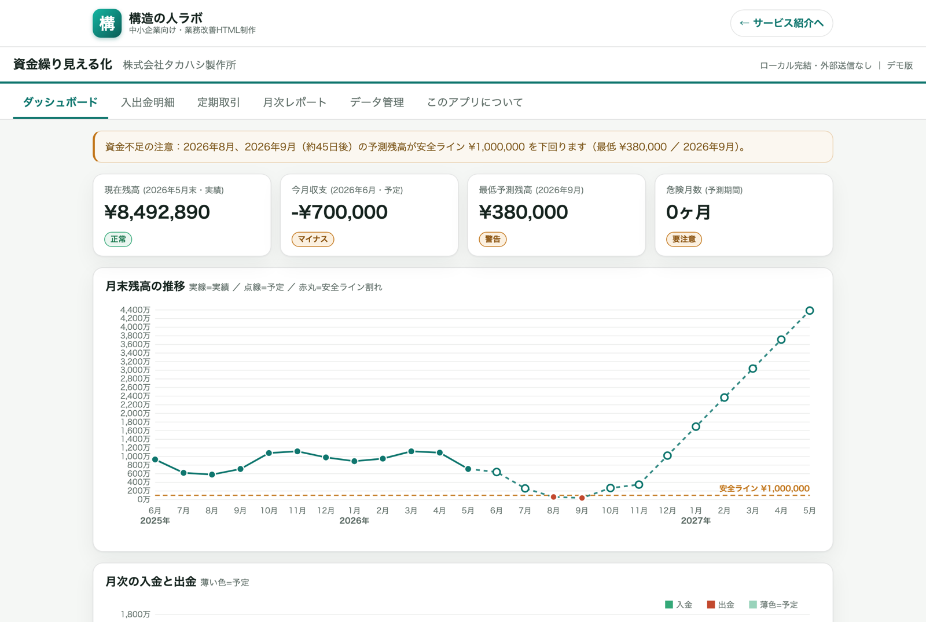Click the 4,400万 y-axis label
Image resolution: width=926 pixels, height=622 pixels.
pyautogui.click(x=135, y=310)
